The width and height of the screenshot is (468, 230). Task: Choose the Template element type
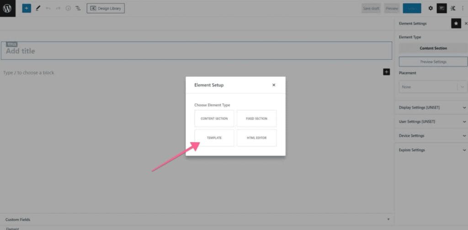pyautogui.click(x=214, y=138)
